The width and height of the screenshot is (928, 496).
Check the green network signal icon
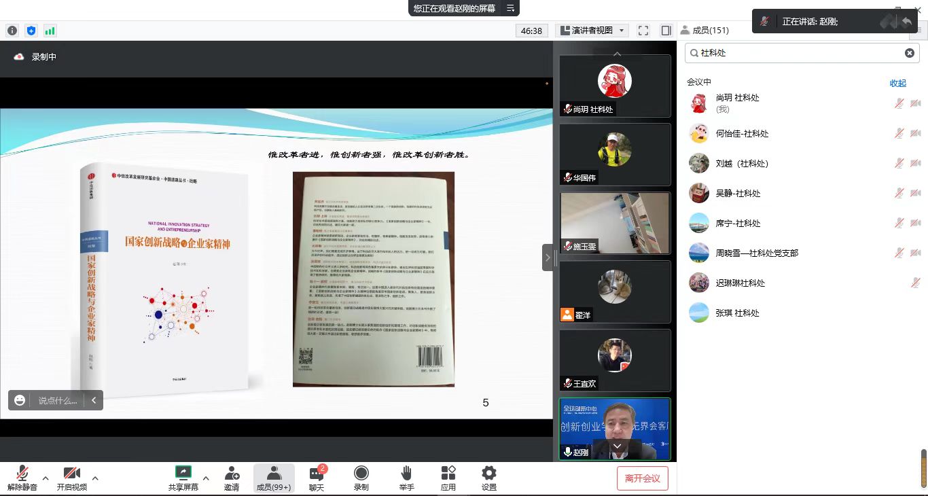click(x=50, y=31)
